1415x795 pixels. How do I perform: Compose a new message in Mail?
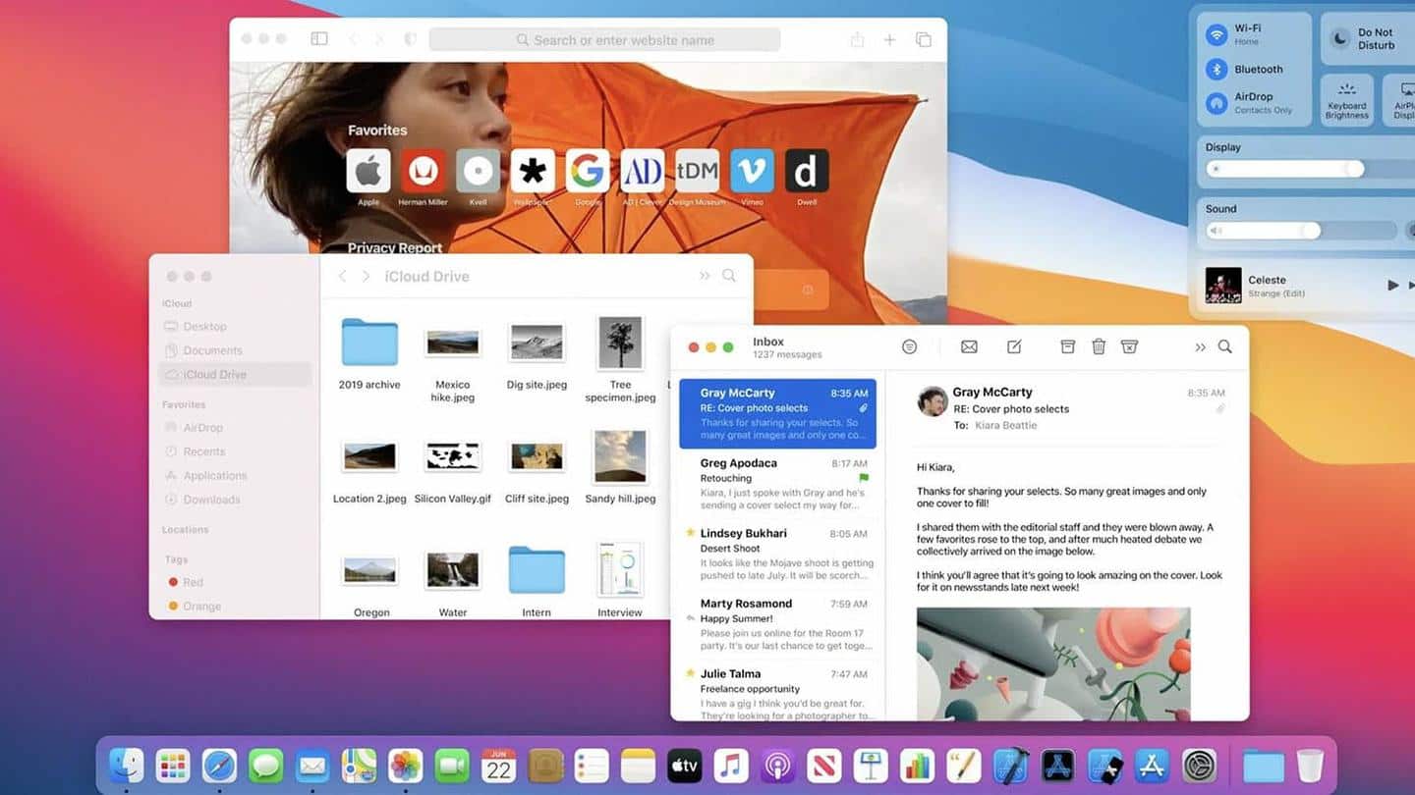coord(1014,346)
